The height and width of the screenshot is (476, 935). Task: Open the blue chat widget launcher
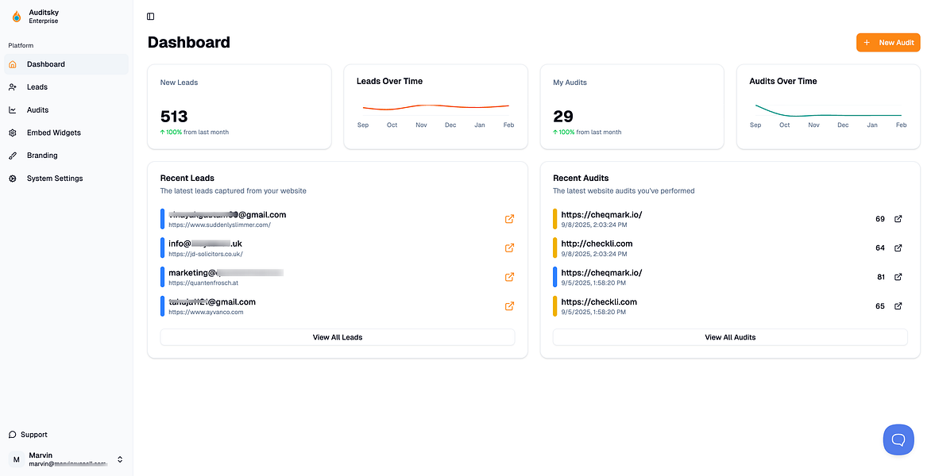coord(898,440)
